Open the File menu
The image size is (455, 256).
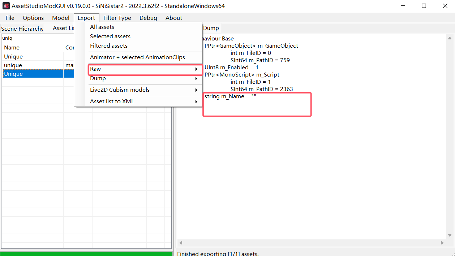point(10,18)
